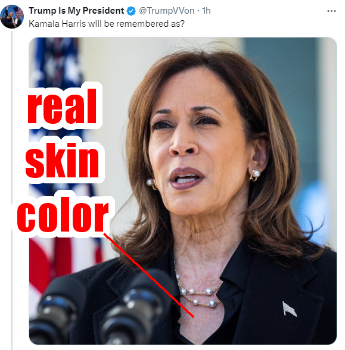Click the vertical thread line below avatar

click(12, 190)
